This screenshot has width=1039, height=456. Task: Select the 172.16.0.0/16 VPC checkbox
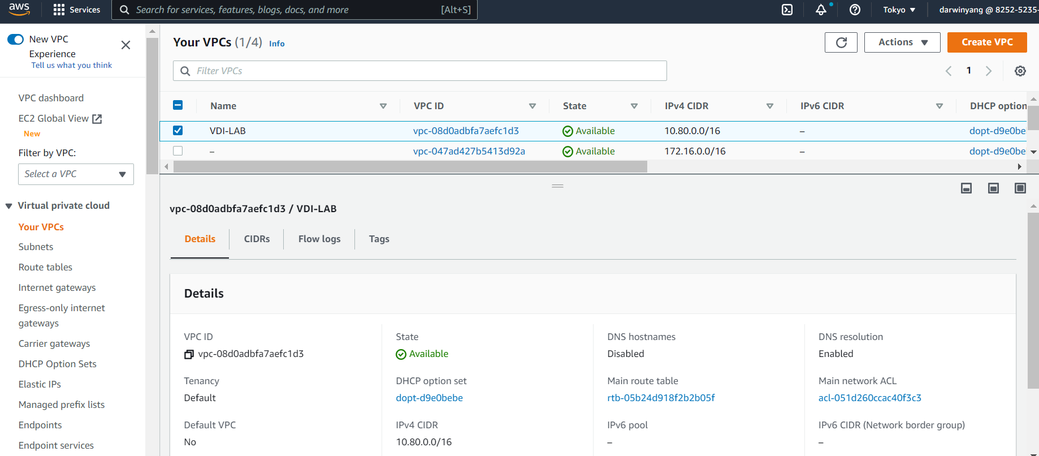(x=178, y=151)
